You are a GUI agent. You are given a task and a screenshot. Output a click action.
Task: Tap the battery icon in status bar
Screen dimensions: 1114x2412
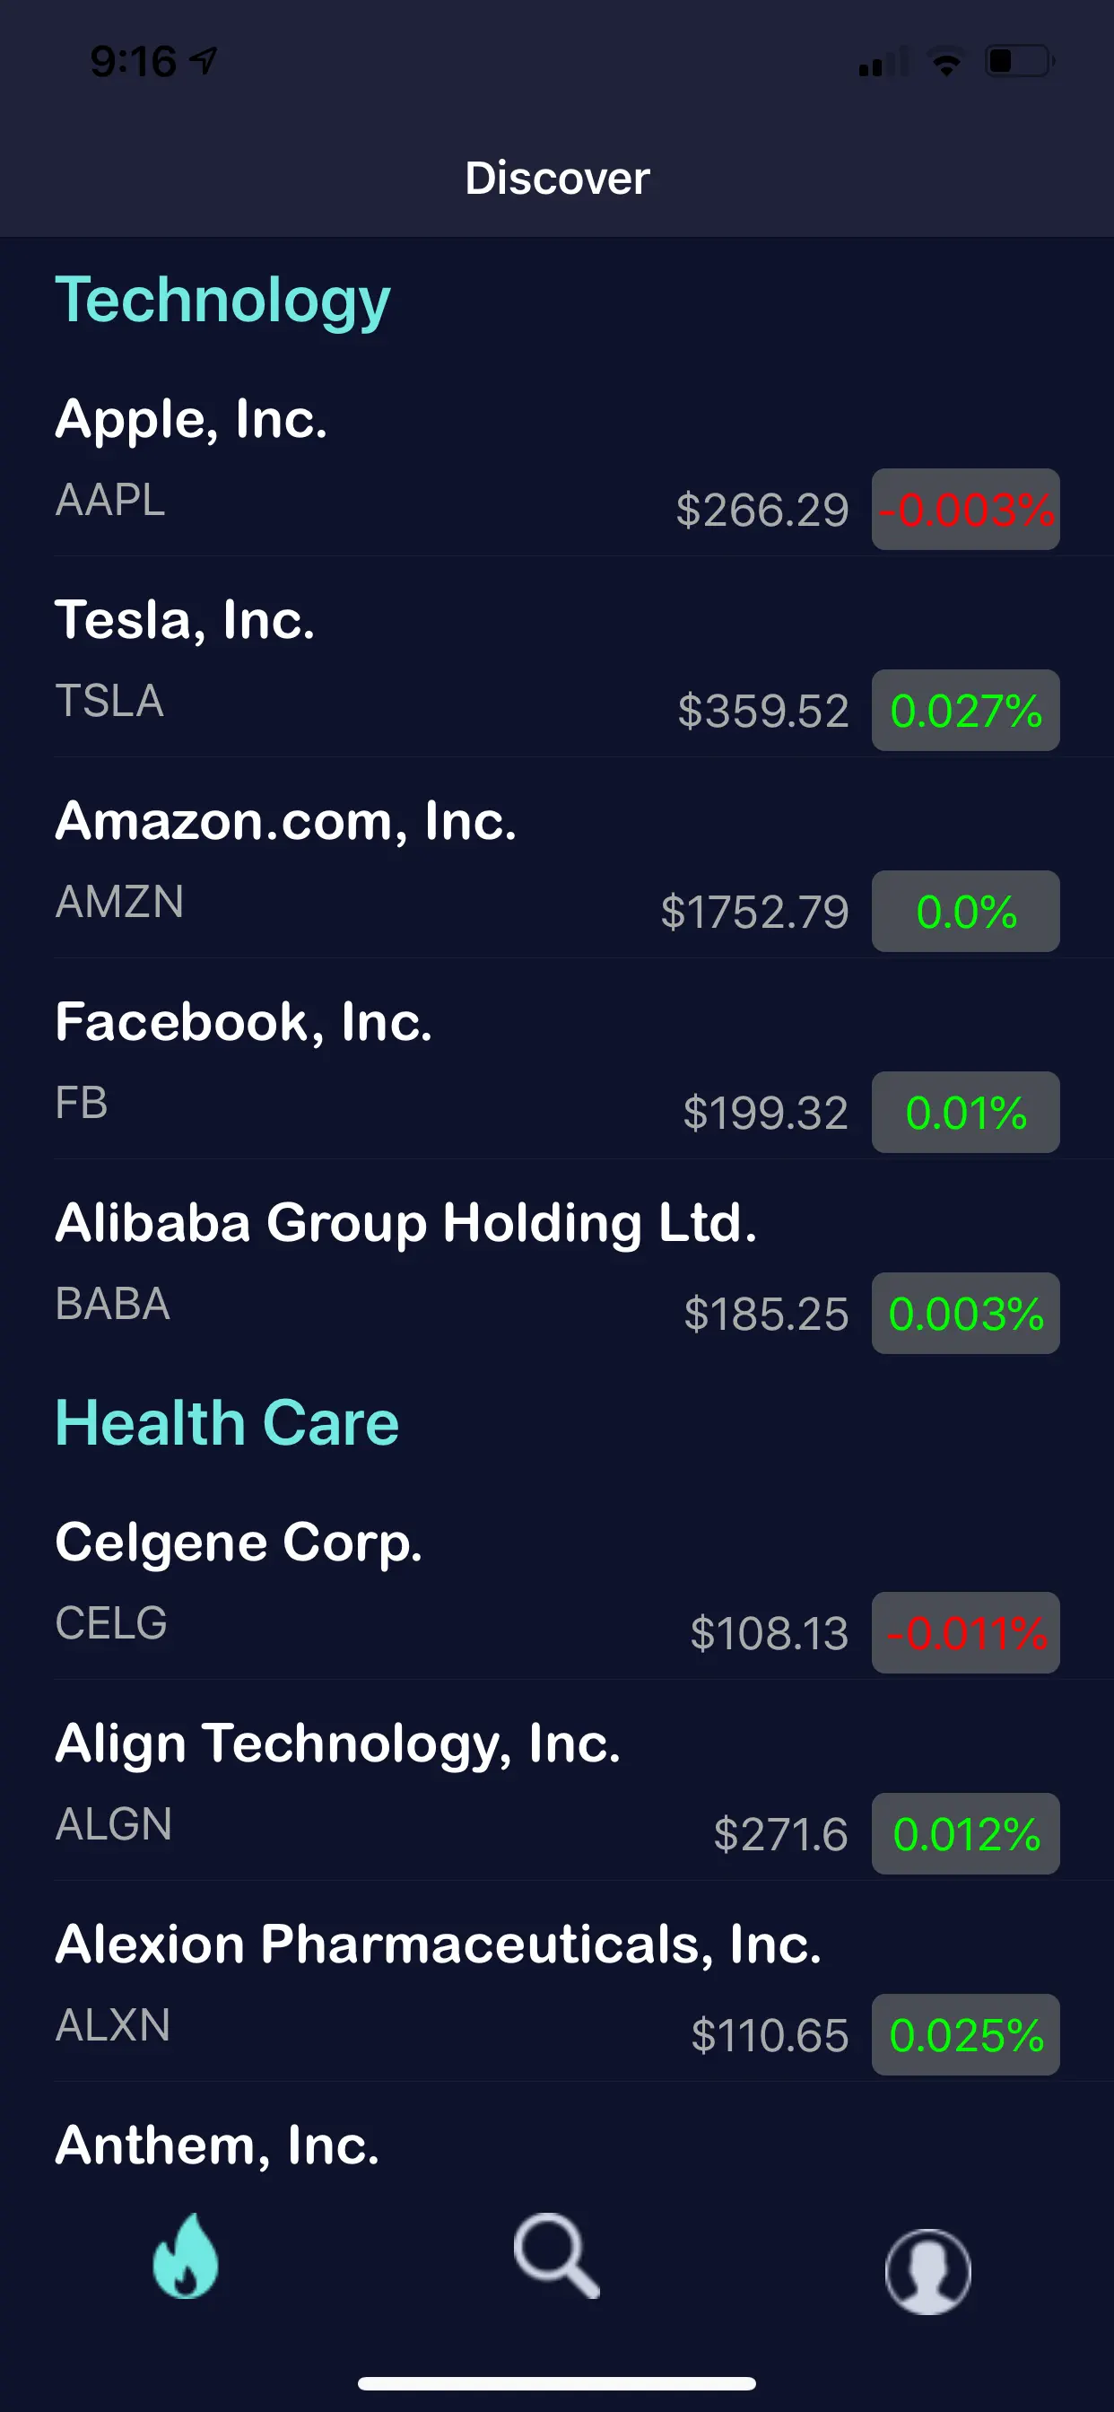click(x=1020, y=62)
